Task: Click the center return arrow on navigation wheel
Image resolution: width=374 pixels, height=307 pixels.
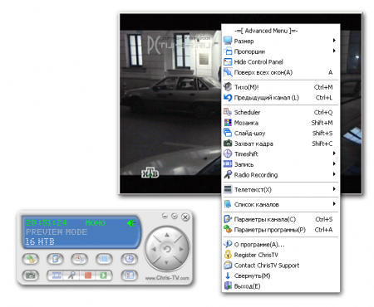Action: click(167, 249)
